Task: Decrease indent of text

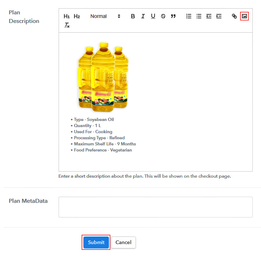Action: click(x=209, y=16)
